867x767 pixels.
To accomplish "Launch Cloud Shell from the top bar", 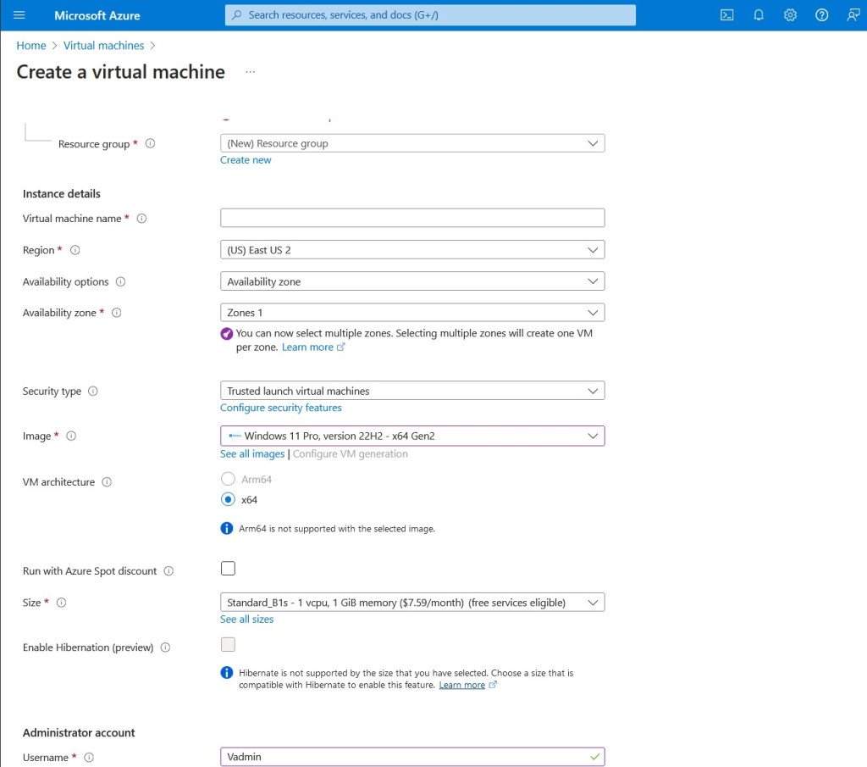I will tap(726, 15).
